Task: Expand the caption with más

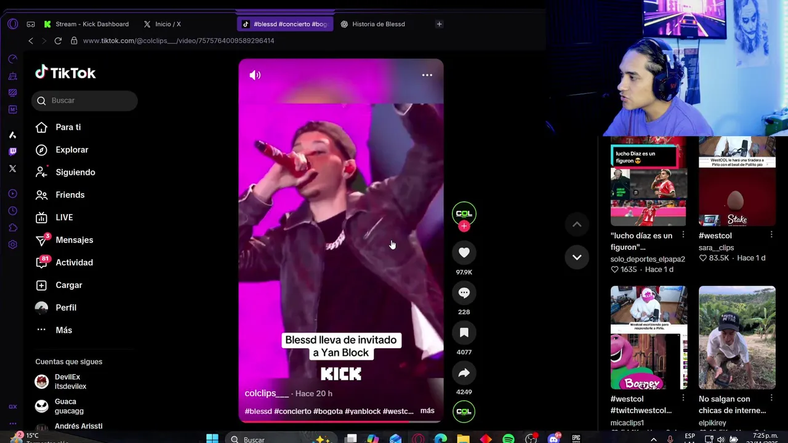Action: pos(427,410)
